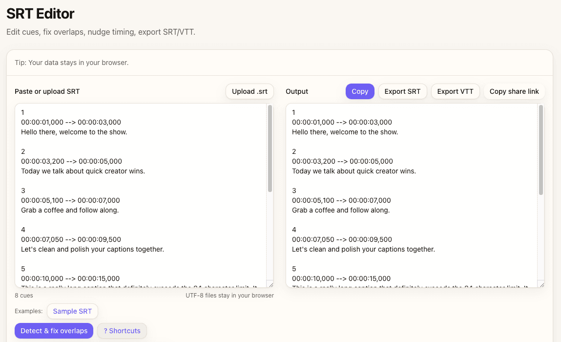The width and height of the screenshot is (561, 342).
Task: Copy the output to clipboard
Action: (360, 91)
